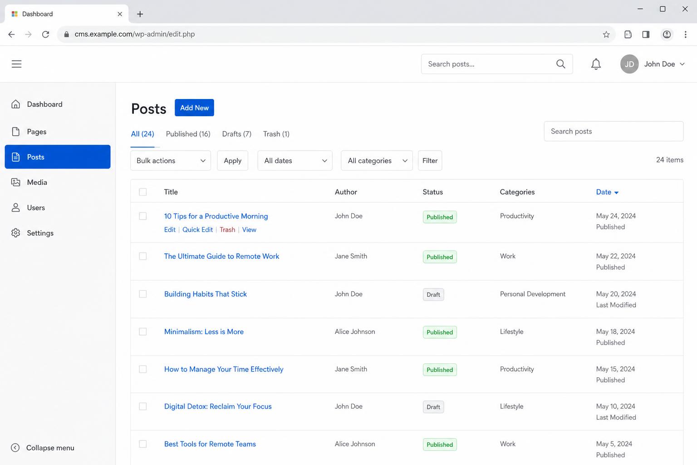697x465 pixels.
Task: Click Quick Edit under 10 Tips post
Action: [197, 230]
